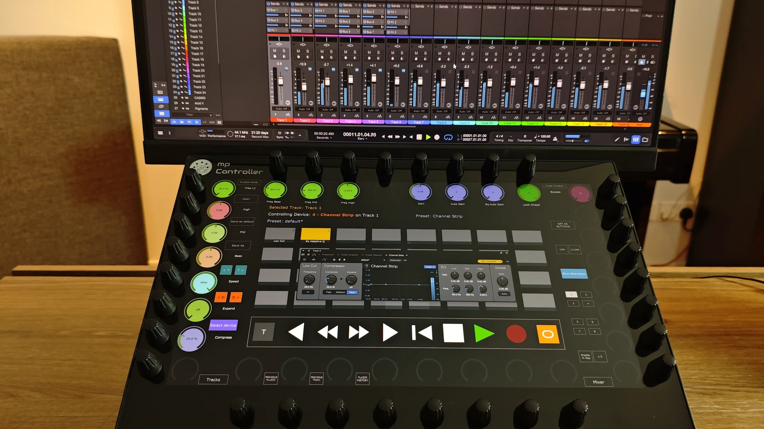The width and height of the screenshot is (764, 429).
Task: Open the Sends dropdown arrow on Track 1
Action: (x=284, y=4)
